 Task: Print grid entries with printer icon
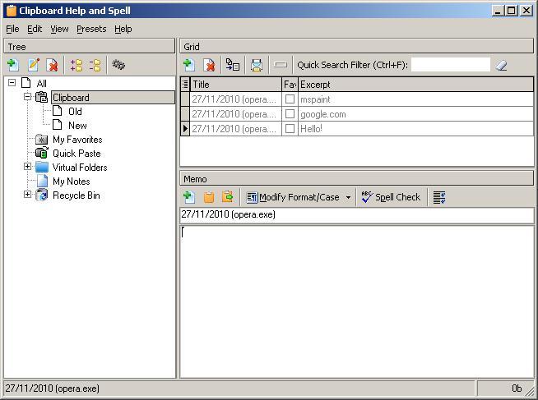point(257,65)
